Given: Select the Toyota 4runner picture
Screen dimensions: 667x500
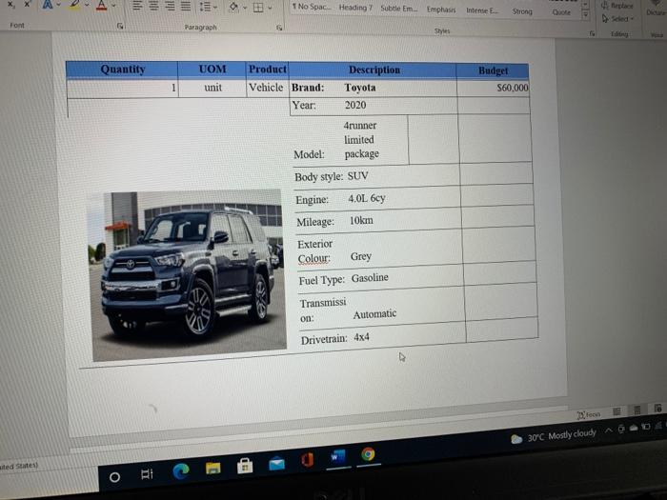Looking at the screenshot, I should [x=187, y=275].
